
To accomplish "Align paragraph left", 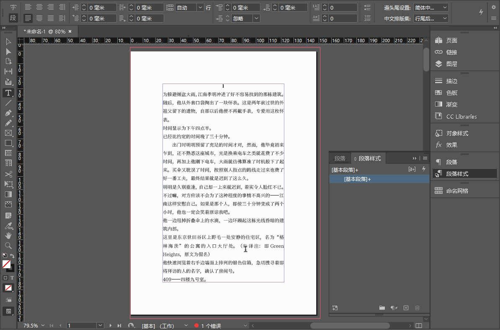I will coord(28,8).
